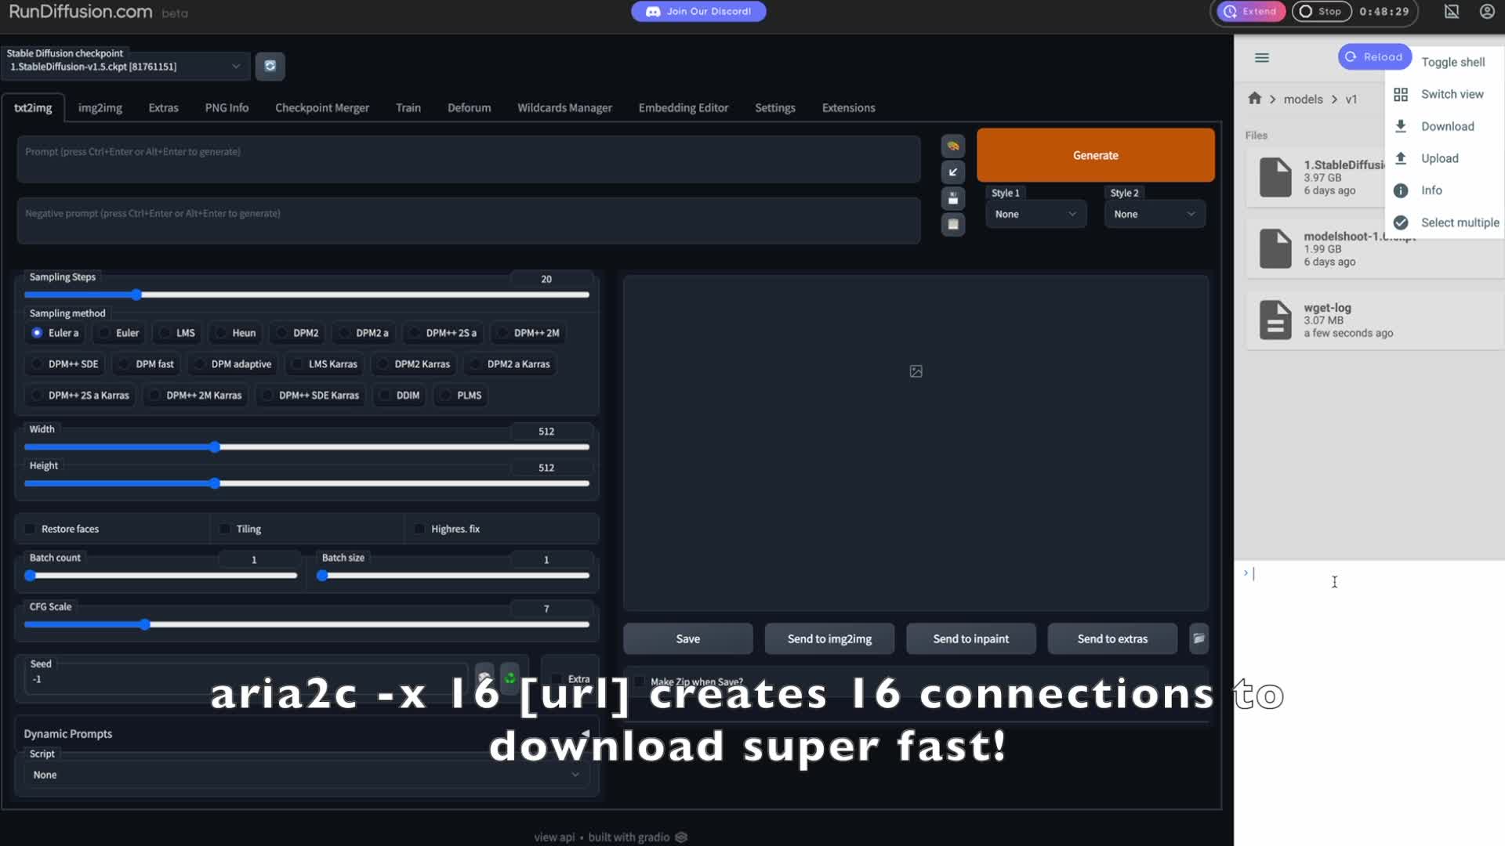This screenshot has width=1505, height=846.
Task: Open the Style 1 dropdown
Action: point(1035,214)
